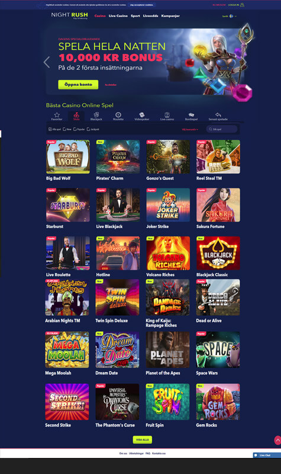Open the language flag dropdown
Viewport: 281px width, 474px height.
(x=231, y=16)
